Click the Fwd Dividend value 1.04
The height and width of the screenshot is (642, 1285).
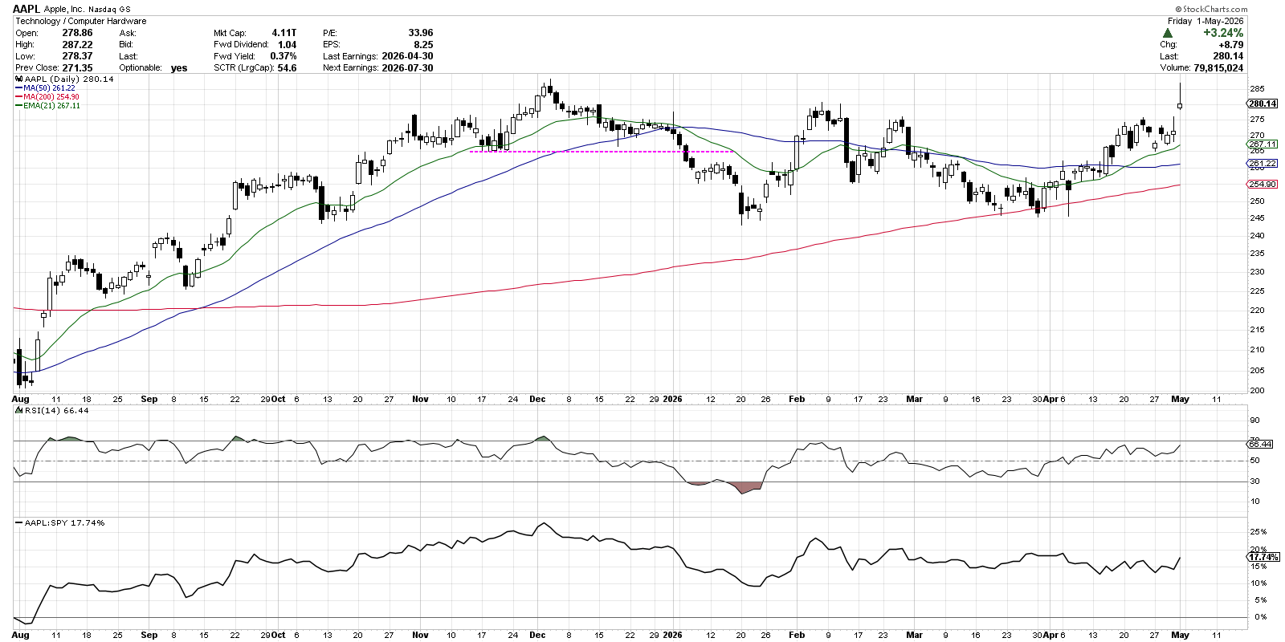tap(287, 45)
